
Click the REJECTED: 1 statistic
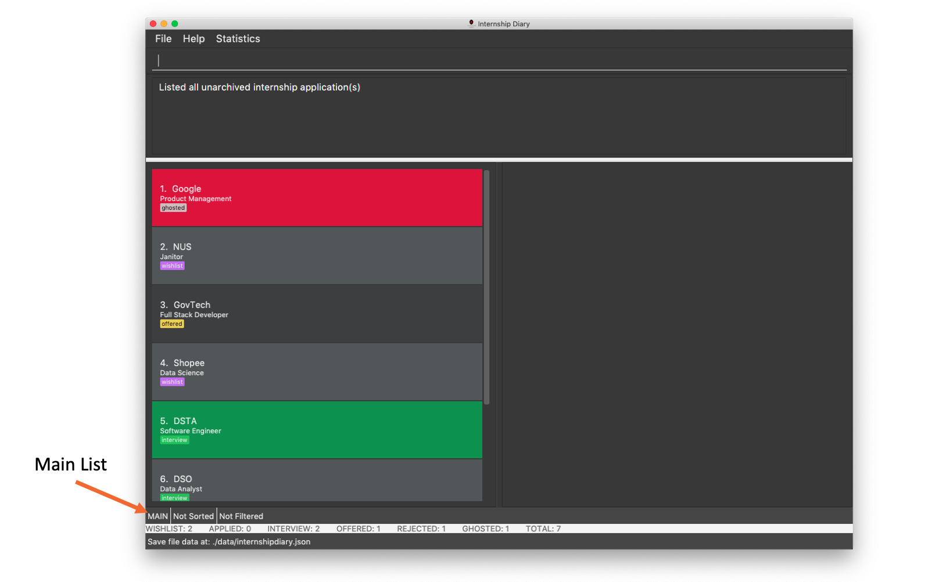pos(421,529)
